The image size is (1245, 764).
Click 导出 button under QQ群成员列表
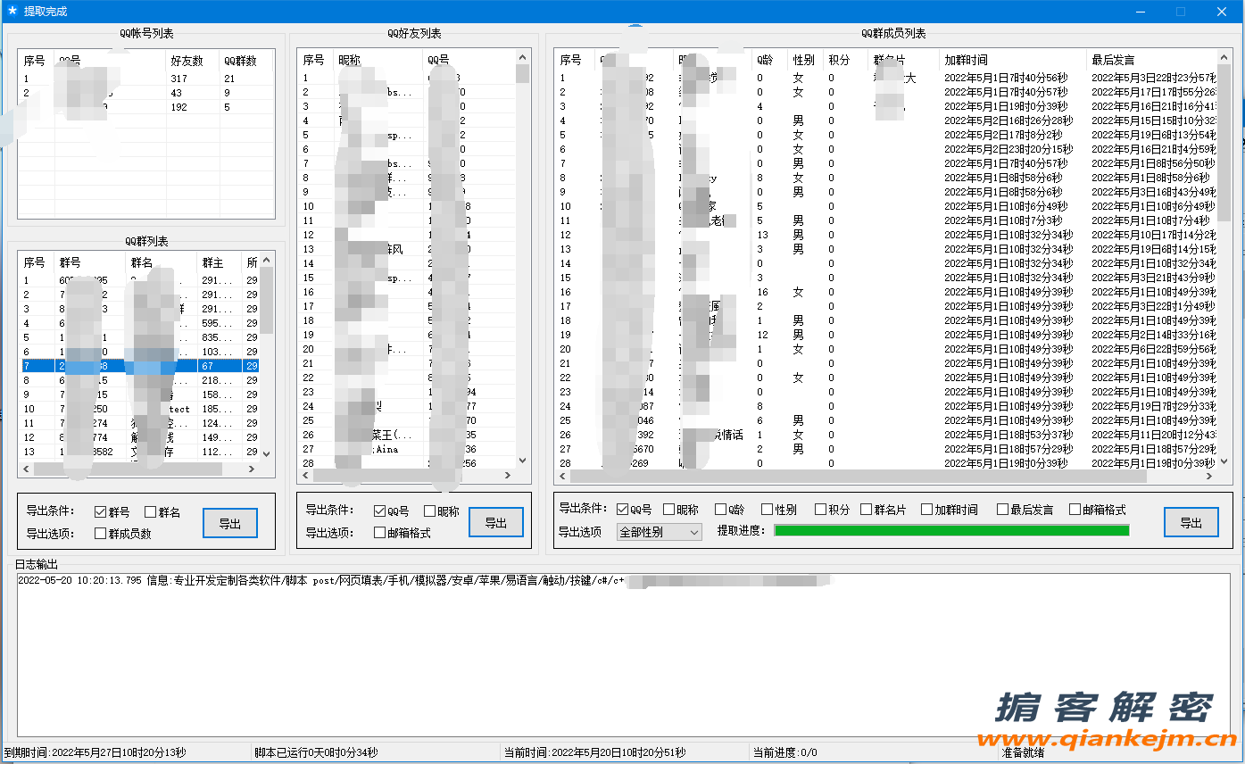tap(1191, 522)
